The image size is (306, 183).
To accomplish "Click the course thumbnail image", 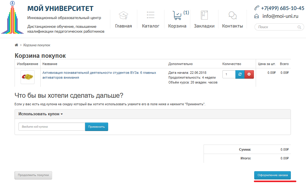I will pyautogui.click(x=28, y=77).
